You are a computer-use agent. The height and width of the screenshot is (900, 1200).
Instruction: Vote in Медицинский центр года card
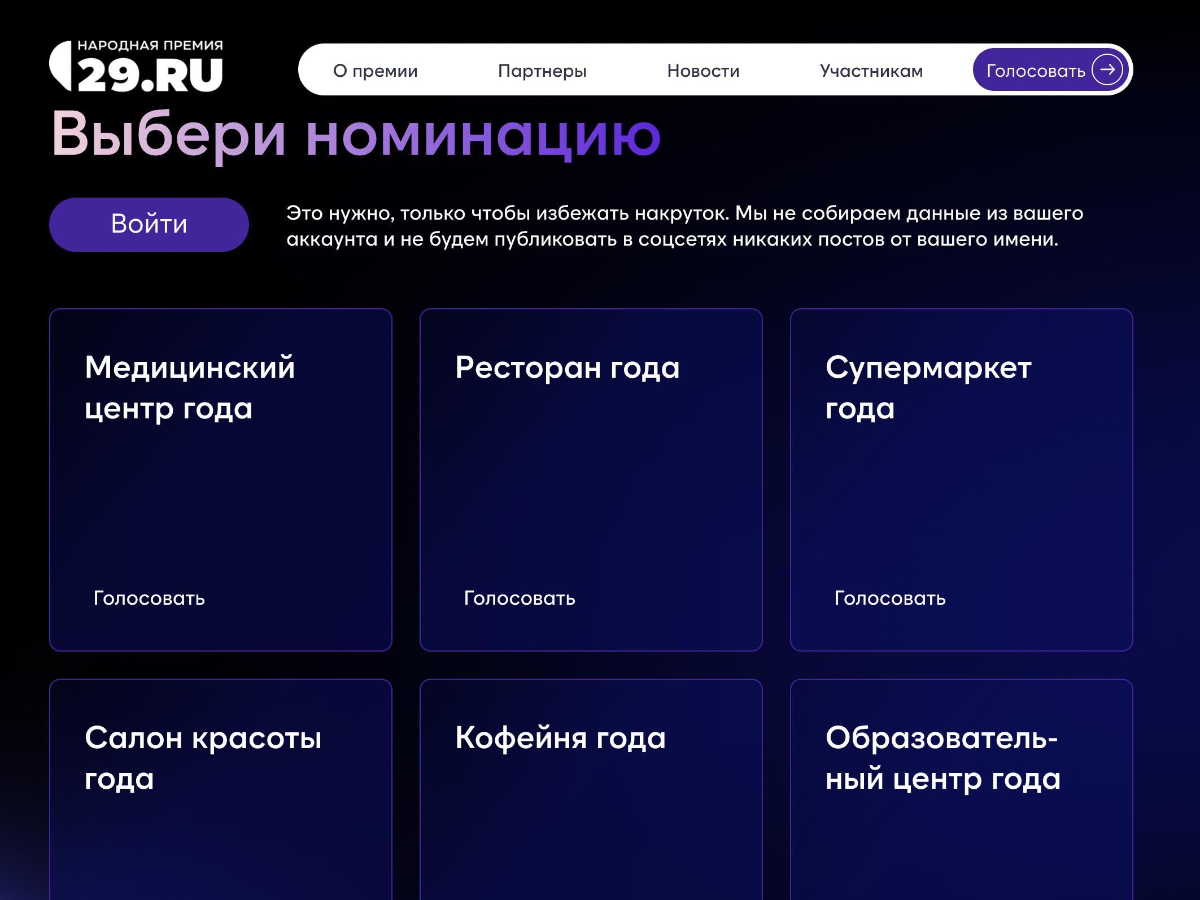149,598
